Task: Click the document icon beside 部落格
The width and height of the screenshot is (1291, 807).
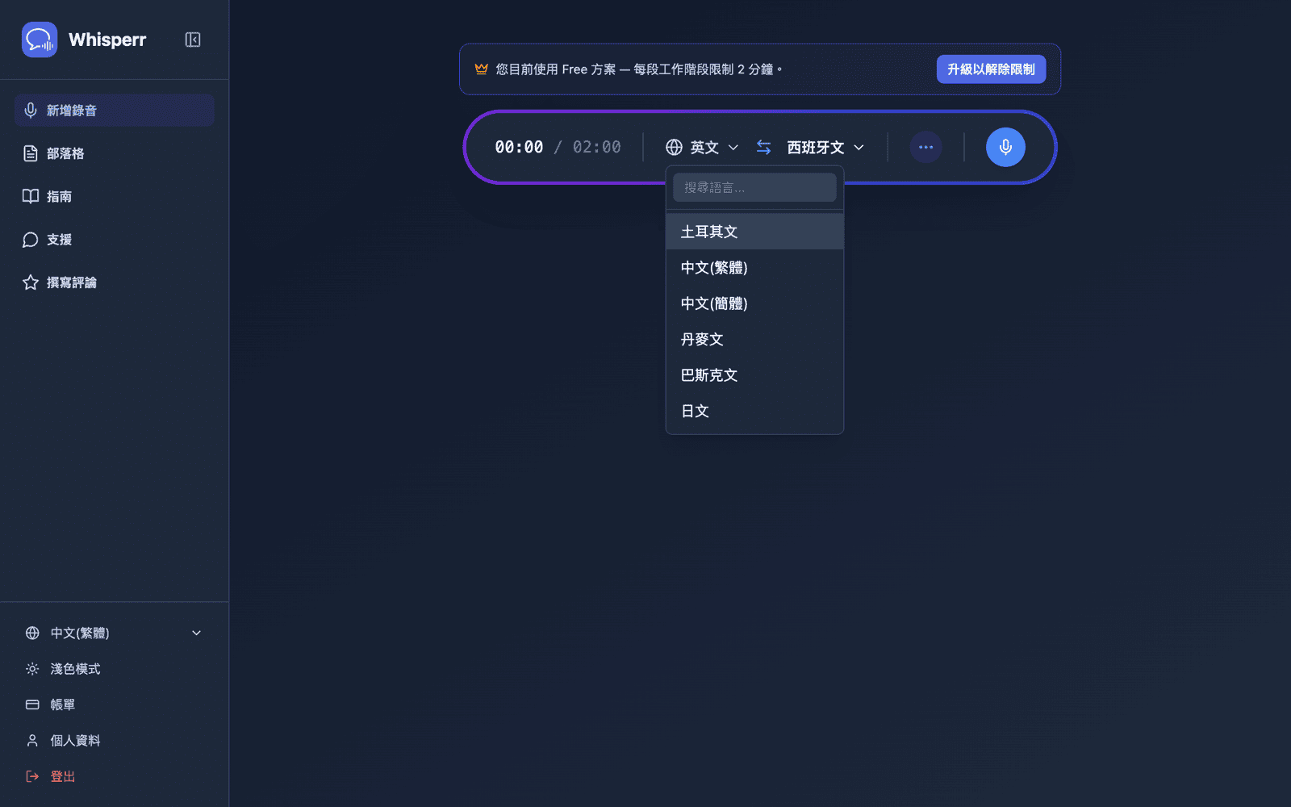Action: [x=31, y=153]
